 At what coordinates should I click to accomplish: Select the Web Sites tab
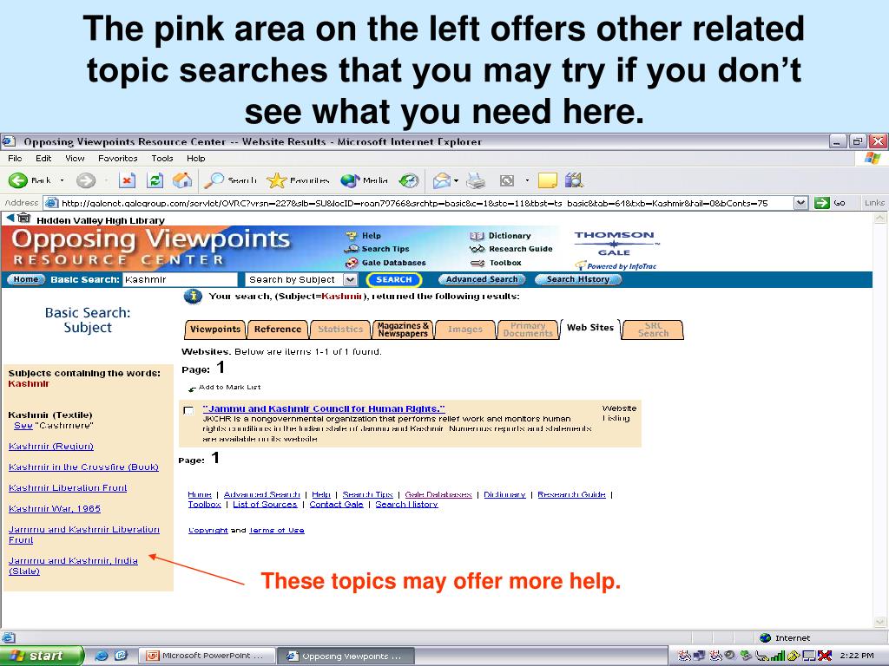(x=590, y=328)
